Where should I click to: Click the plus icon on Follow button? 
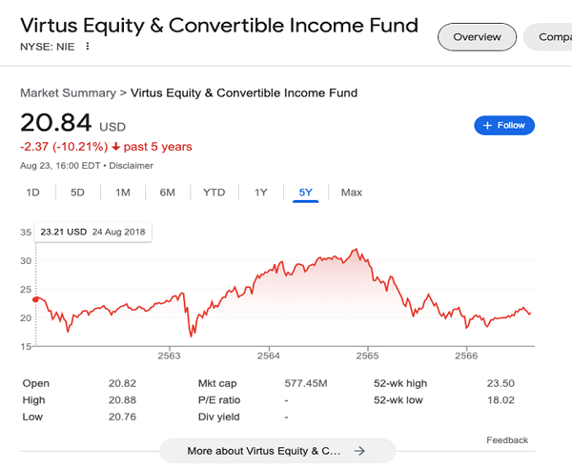click(487, 126)
